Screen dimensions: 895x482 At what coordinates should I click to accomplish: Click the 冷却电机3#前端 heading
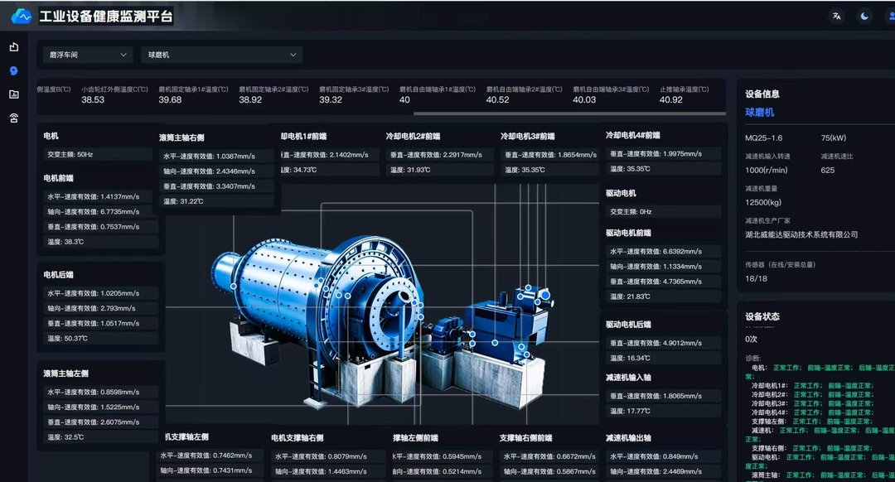point(527,137)
